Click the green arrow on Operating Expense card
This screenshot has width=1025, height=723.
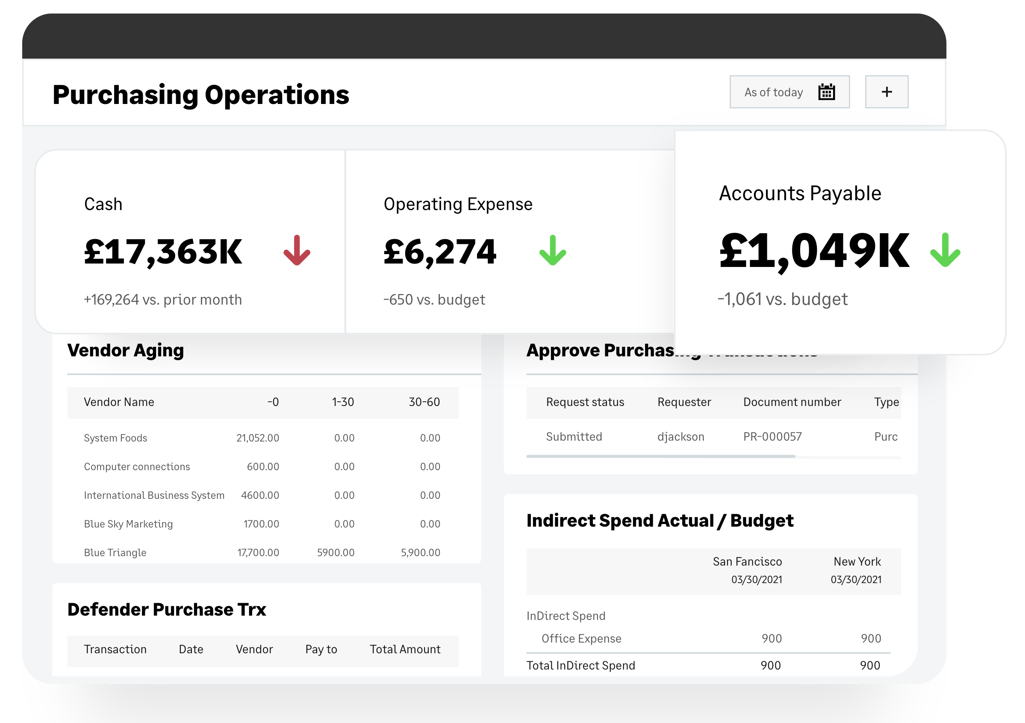click(553, 250)
